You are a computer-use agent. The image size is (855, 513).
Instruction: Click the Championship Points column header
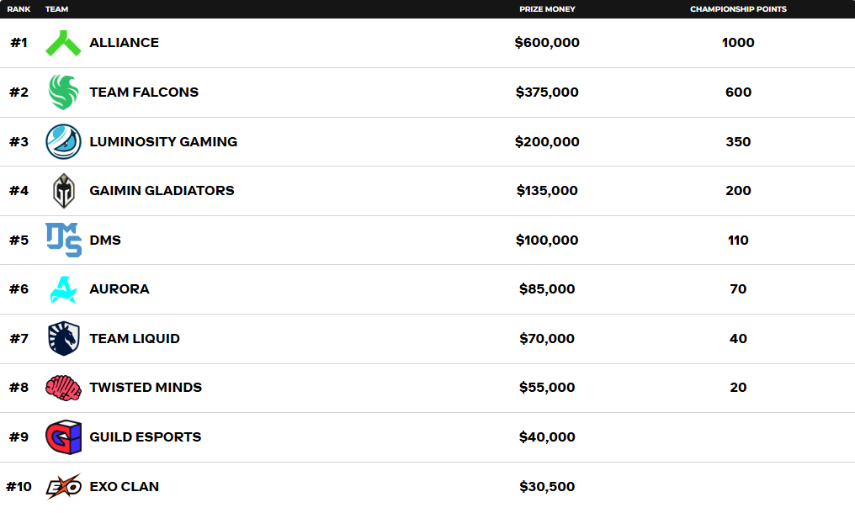coord(738,9)
